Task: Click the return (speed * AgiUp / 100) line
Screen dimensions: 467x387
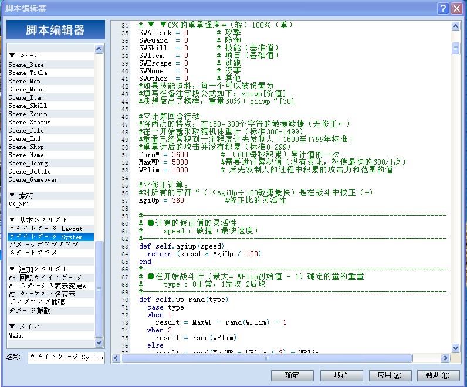Action: [x=204, y=254]
